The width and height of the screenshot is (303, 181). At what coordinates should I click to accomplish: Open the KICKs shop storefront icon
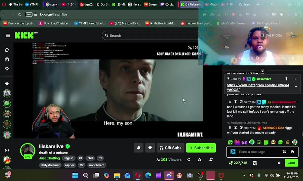255,163
